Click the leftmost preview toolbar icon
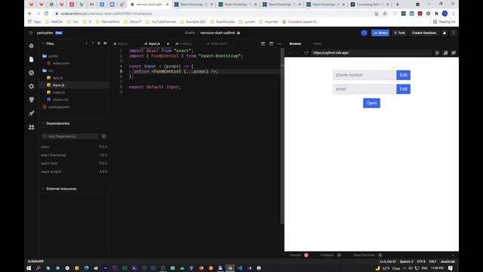 (x=437, y=53)
